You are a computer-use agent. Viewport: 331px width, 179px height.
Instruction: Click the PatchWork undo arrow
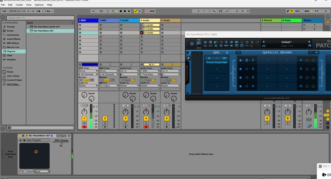(x=215, y=42)
